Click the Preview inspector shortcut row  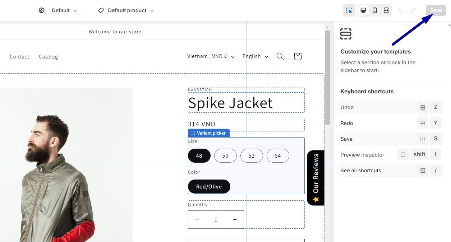pos(390,155)
